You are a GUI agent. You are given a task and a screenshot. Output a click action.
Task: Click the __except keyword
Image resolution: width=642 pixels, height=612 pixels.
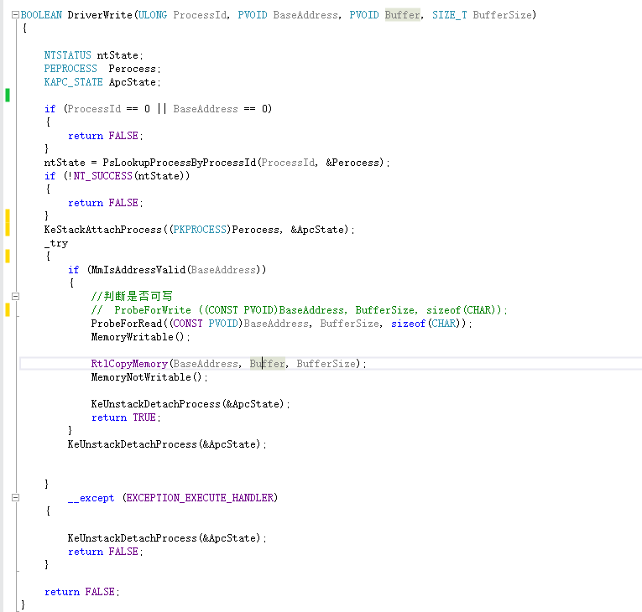click(x=91, y=498)
